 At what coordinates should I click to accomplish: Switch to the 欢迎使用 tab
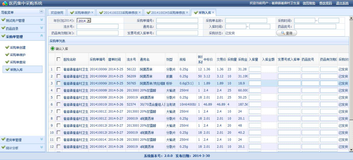click(57, 13)
